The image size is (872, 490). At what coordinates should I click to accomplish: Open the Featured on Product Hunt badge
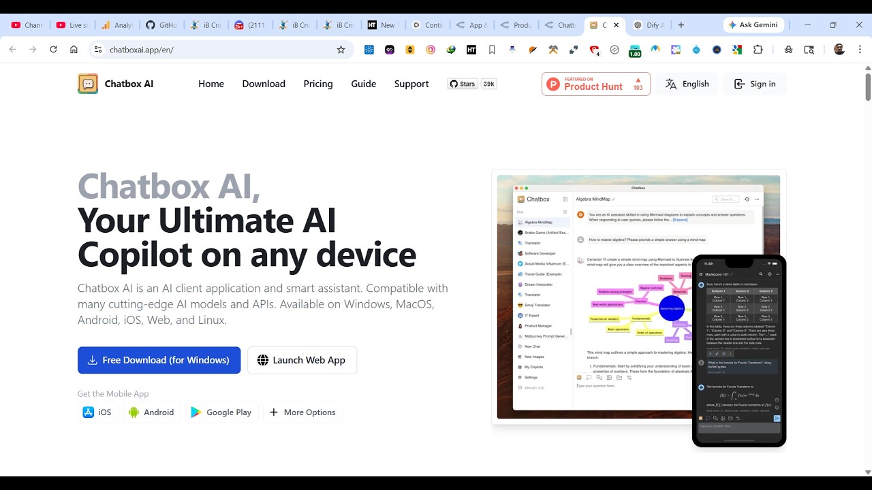coord(596,84)
